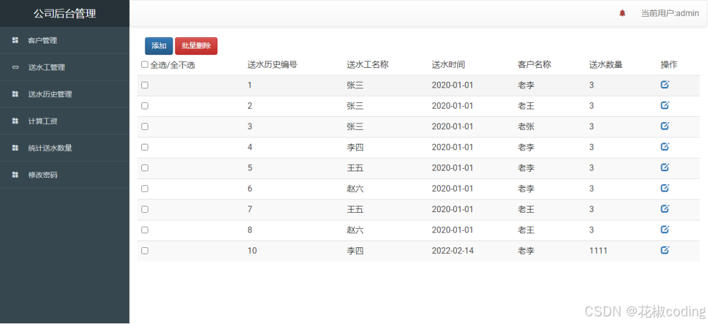Click the edit icon for record 6
This screenshot has width=708, height=324.
point(665,188)
